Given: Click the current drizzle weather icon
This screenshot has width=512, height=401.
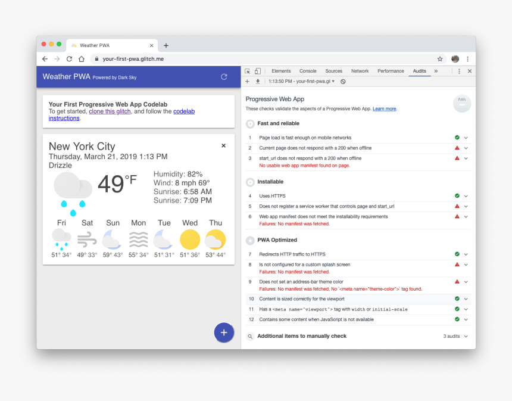Looking at the screenshot, I should coord(73,194).
